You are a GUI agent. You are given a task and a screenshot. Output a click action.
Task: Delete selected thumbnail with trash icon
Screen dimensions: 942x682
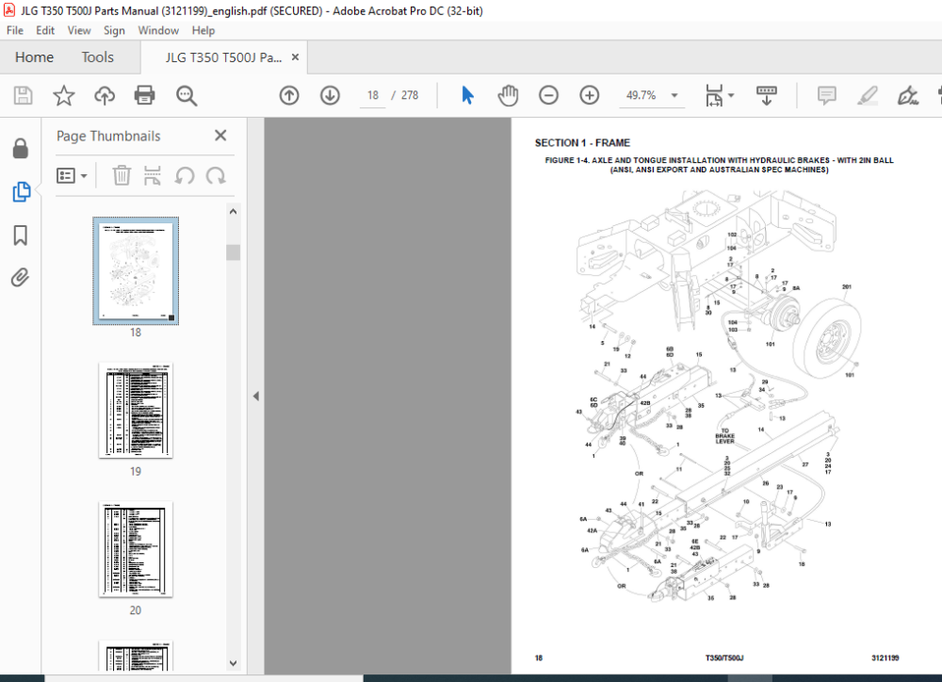click(x=122, y=175)
